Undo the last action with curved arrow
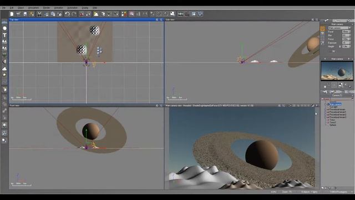This screenshot has height=200, width=355. tap(67, 14)
